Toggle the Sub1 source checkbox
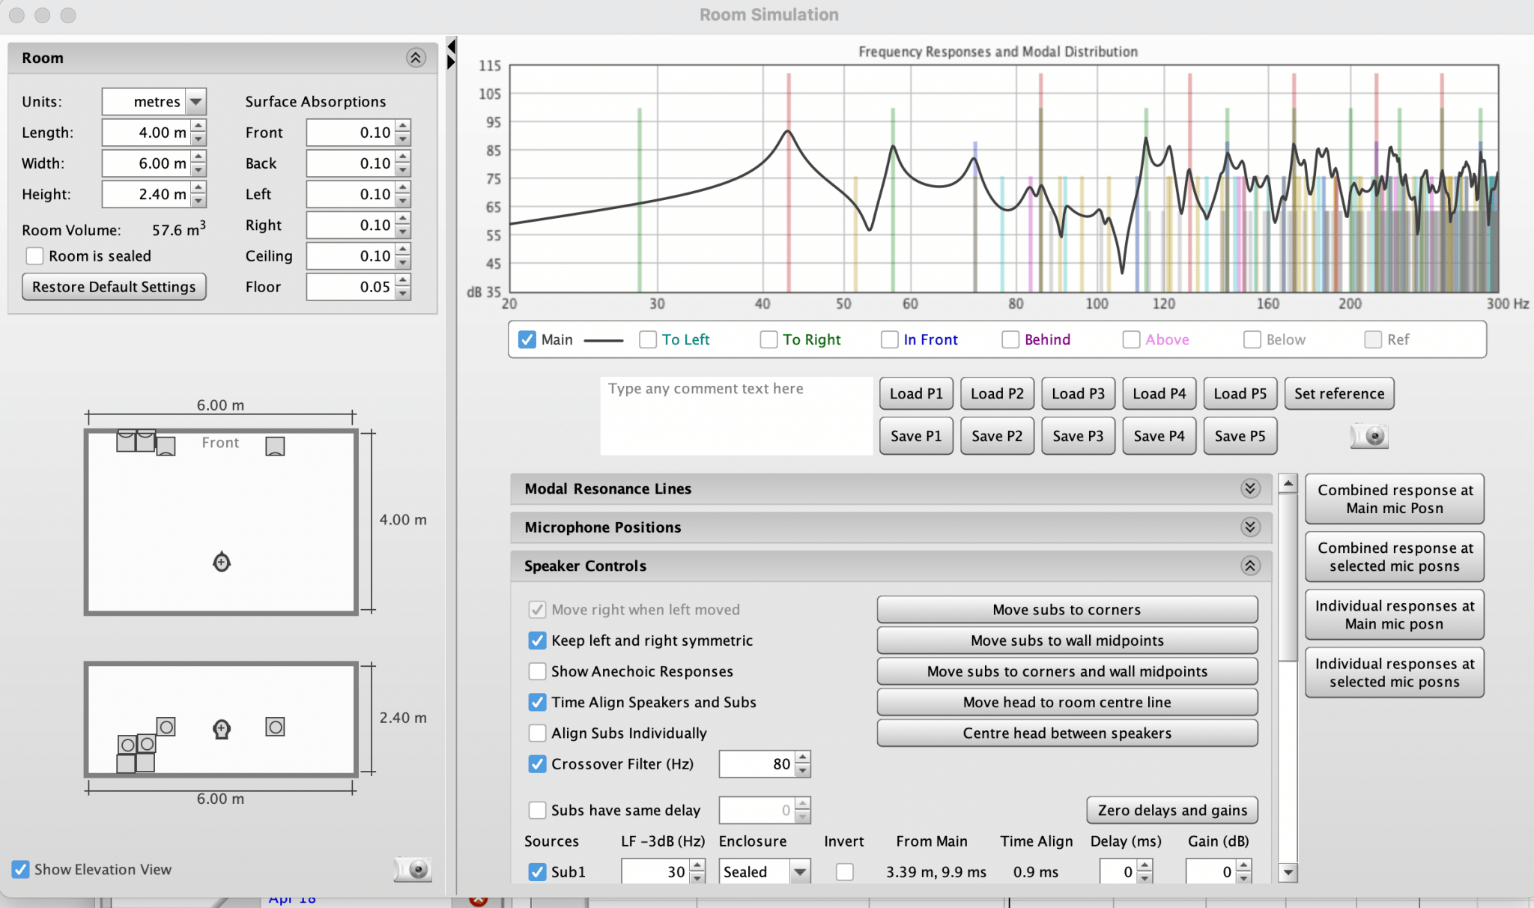 (537, 872)
